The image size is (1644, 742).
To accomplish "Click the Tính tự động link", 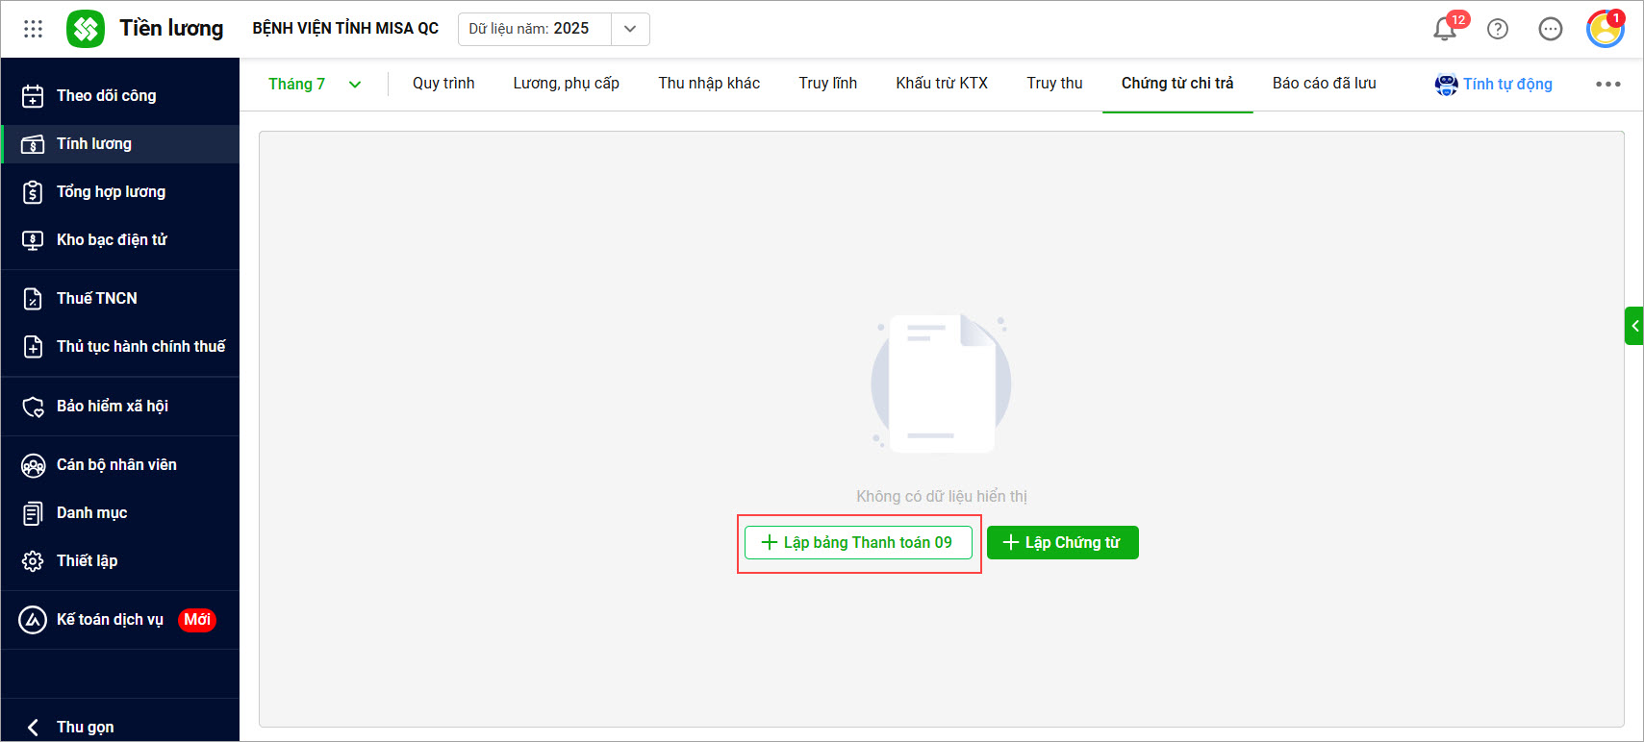I will [1507, 85].
